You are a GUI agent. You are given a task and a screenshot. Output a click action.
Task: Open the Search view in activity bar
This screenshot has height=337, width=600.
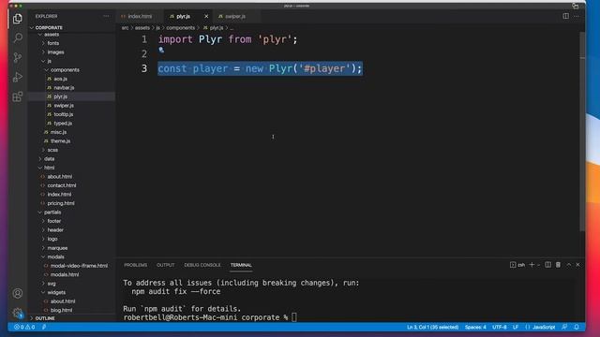coord(18,37)
